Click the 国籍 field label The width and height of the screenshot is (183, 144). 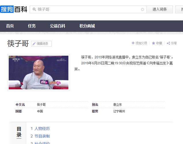tap(19, 111)
